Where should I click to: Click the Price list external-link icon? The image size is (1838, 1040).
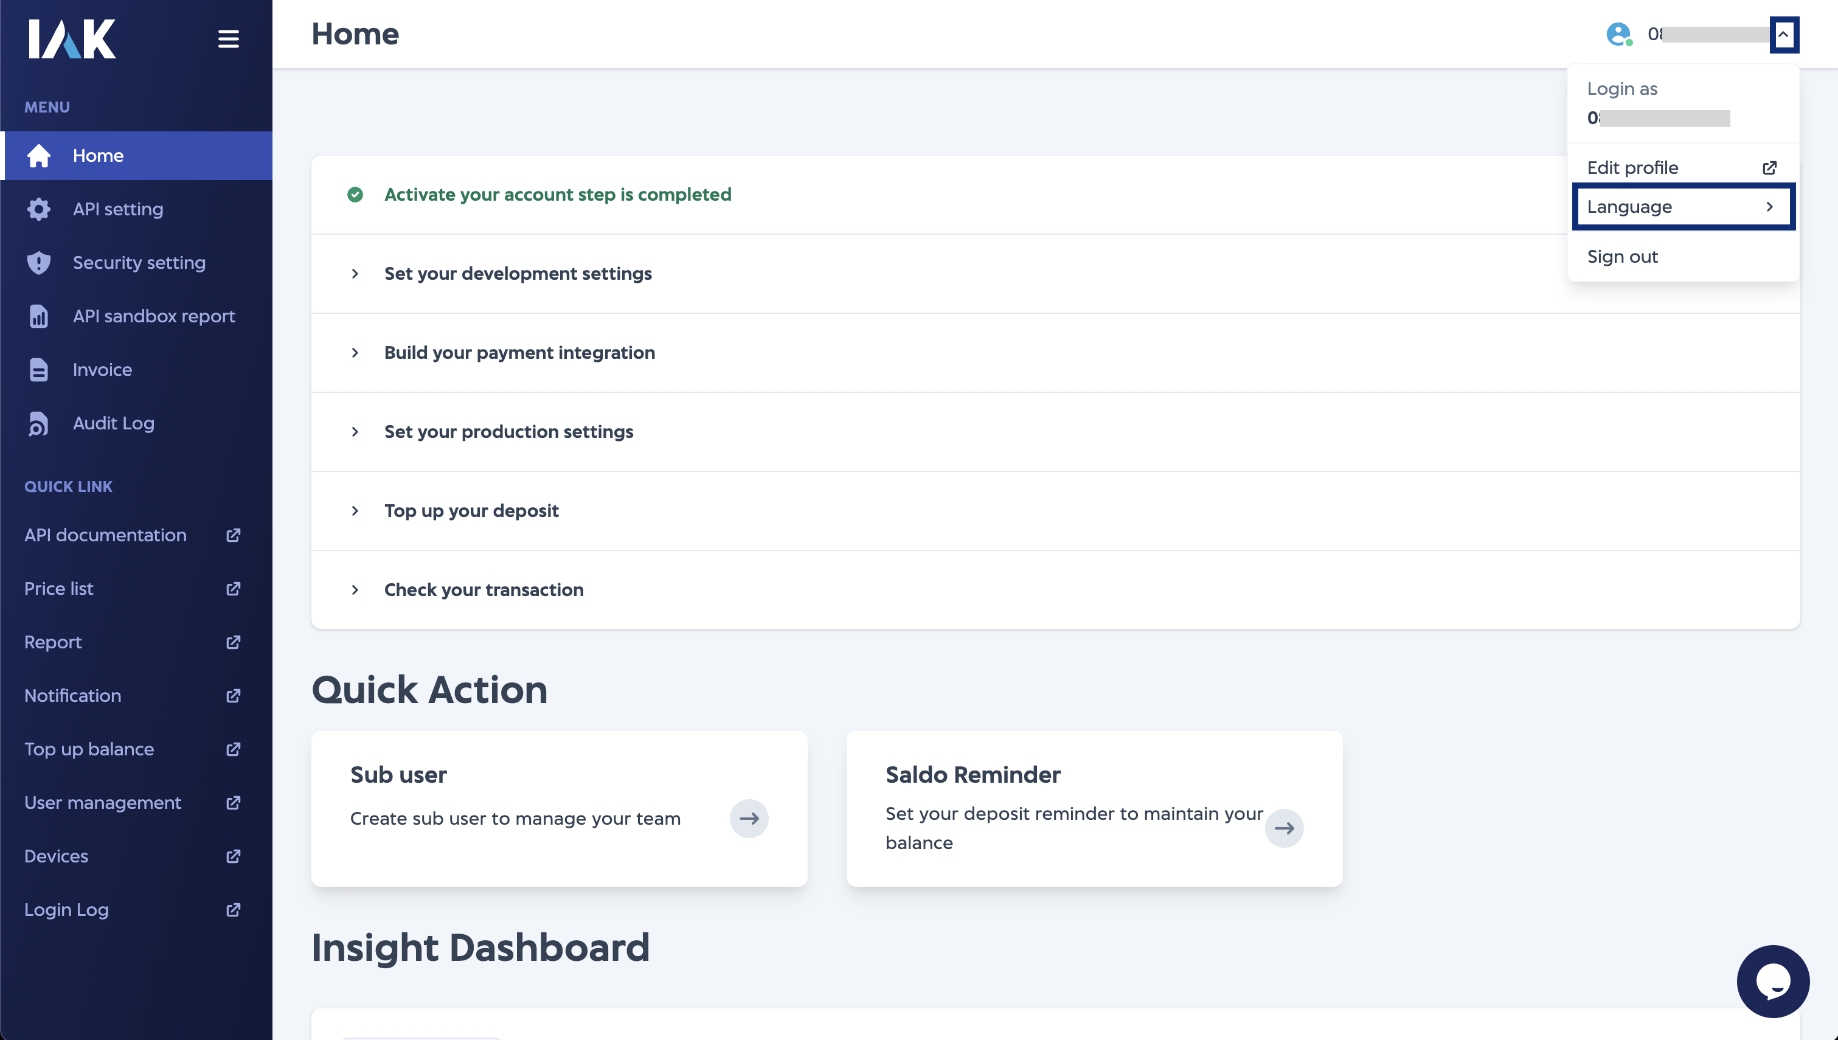click(233, 589)
